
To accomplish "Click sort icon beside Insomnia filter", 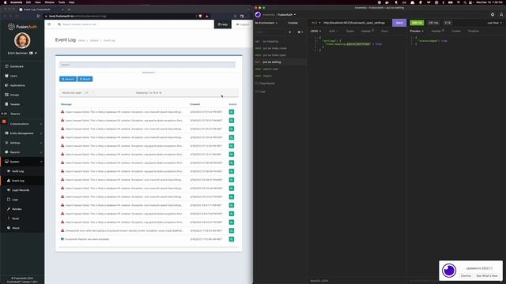I will (x=290, y=32).
